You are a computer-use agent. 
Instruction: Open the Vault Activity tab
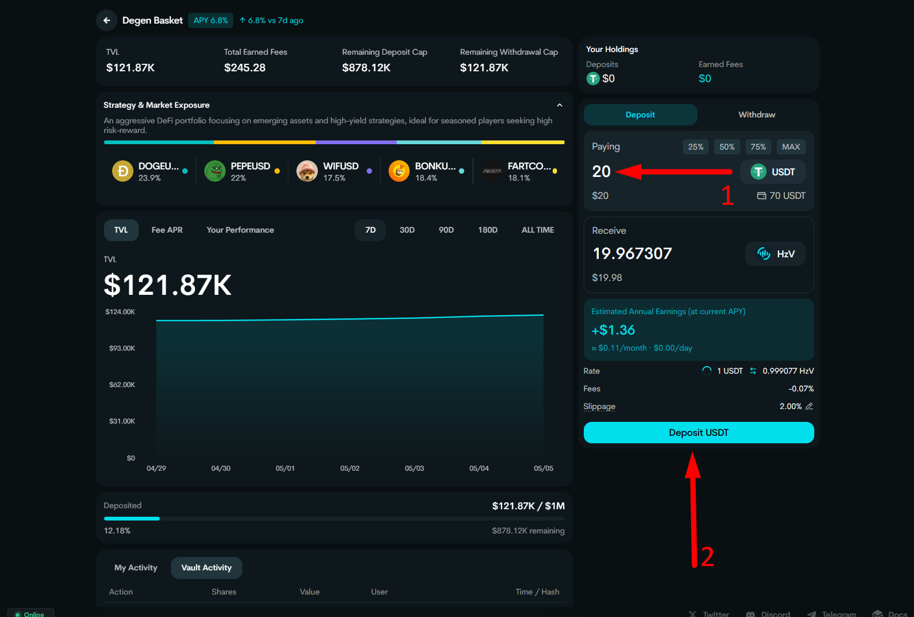pos(206,568)
